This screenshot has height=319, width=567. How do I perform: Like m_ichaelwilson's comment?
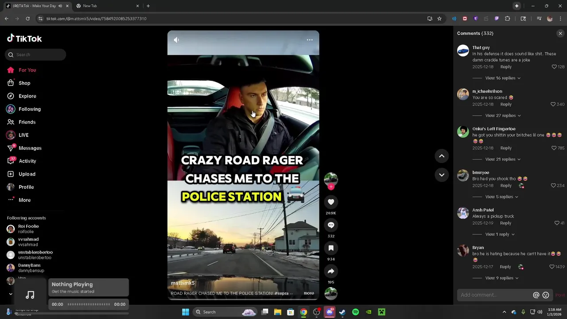coord(553,105)
